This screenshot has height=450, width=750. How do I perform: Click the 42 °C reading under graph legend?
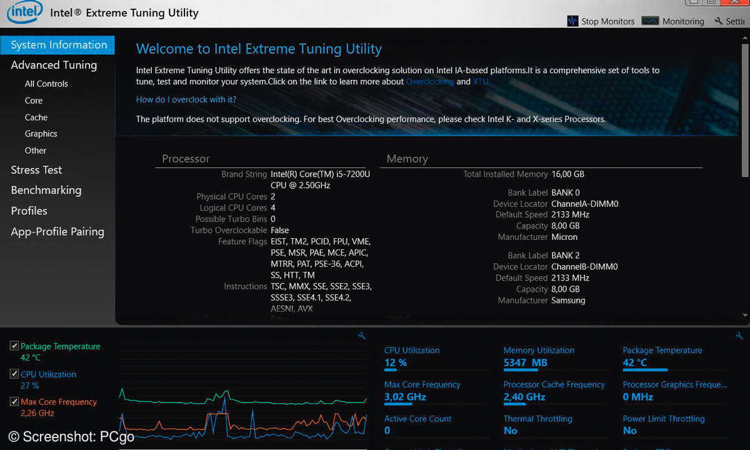click(30, 357)
